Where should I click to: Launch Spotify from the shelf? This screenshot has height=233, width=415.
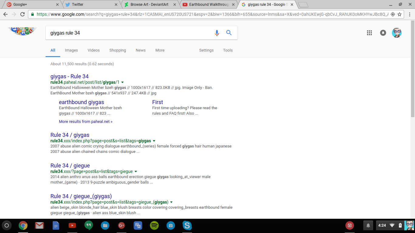point(154,225)
